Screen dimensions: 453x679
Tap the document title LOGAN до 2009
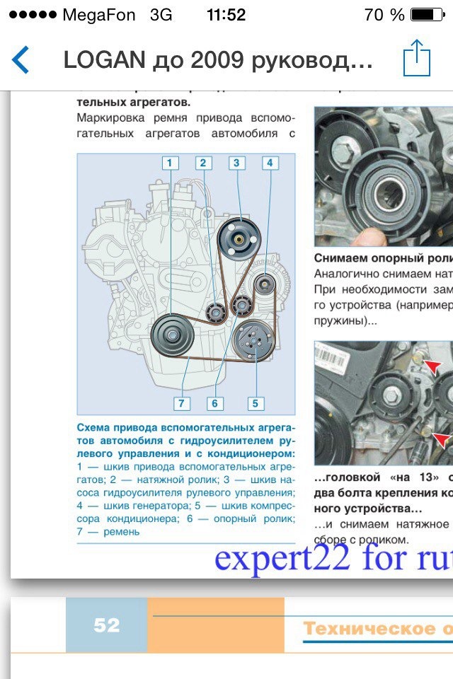coord(218,60)
